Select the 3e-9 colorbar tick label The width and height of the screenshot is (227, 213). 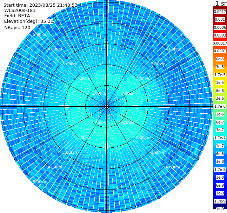(220, 193)
